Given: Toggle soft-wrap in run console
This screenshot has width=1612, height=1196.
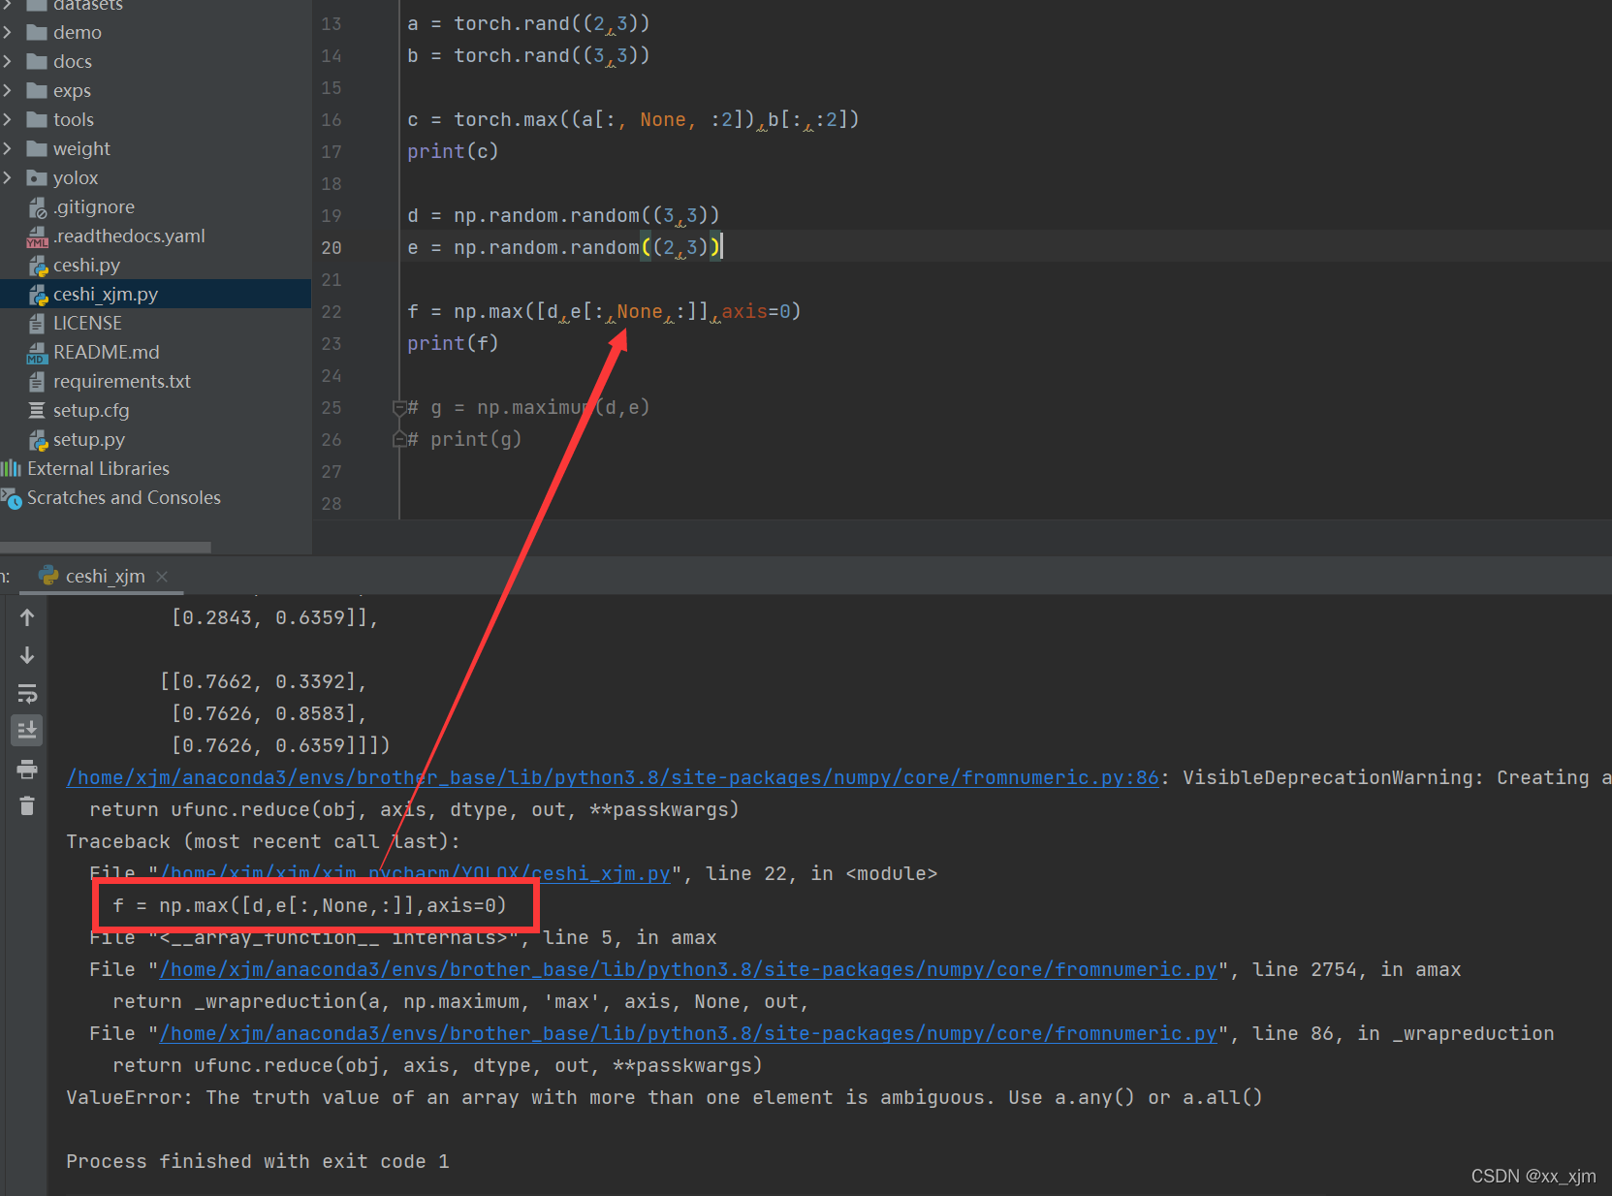Looking at the screenshot, I should [27, 694].
